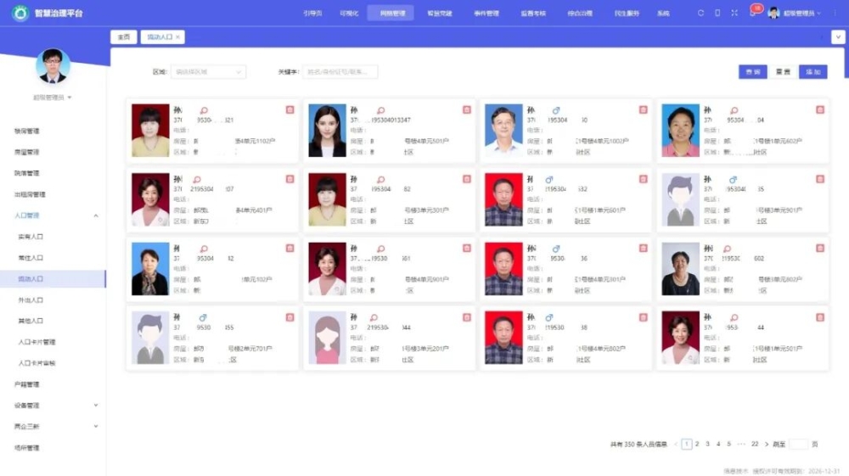Viewport: 849px width, 476px height.
Task: Click the fullscreen expand icon in header
Action: point(734,14)
